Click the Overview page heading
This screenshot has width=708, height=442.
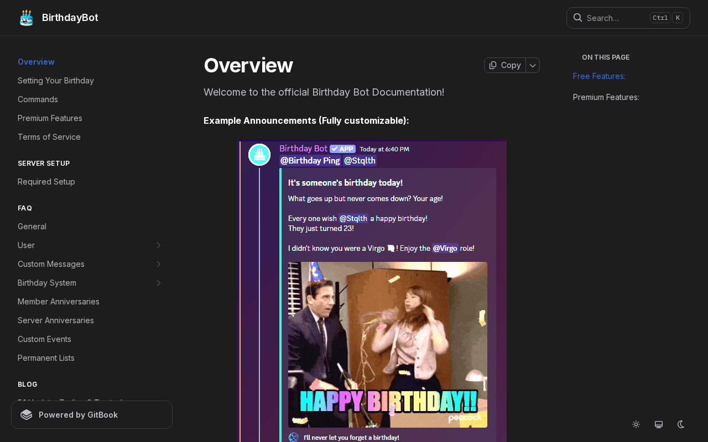coord(248,65)
